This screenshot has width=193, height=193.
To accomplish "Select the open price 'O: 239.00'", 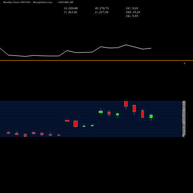I will pos(71,8).
